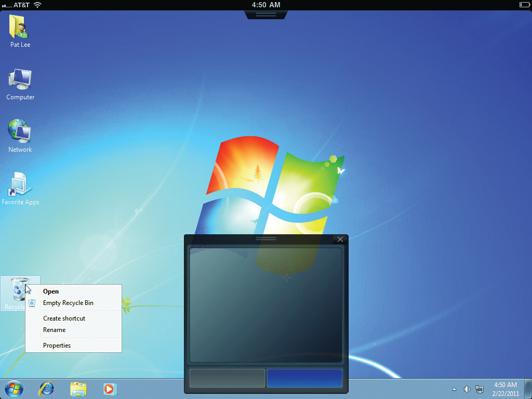Pull down the top session toolbar handle
532x399 pixels.
[266, 14]
